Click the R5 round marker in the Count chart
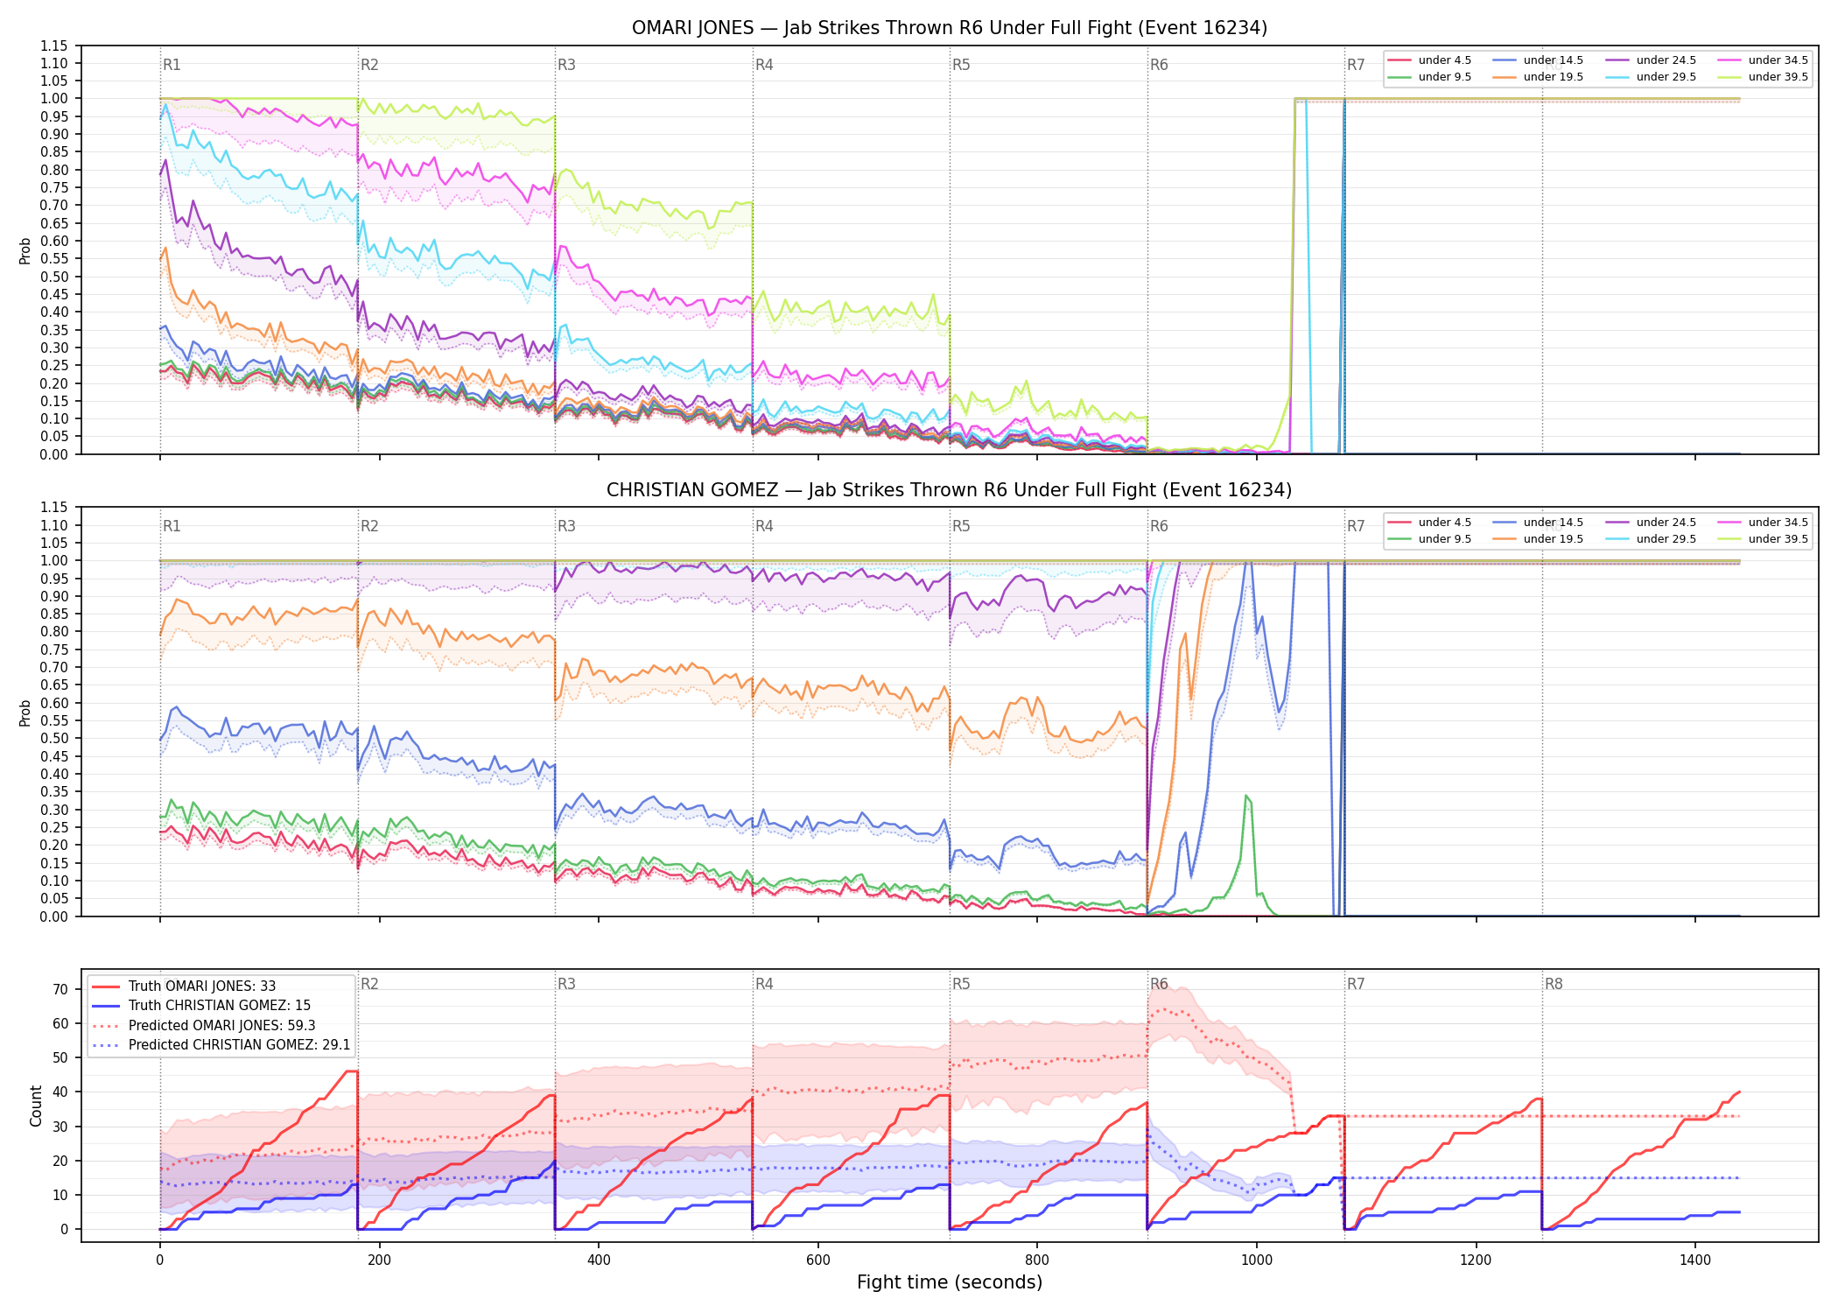The height and width of the screenshot is (1313, 1838). click(961, 984)
